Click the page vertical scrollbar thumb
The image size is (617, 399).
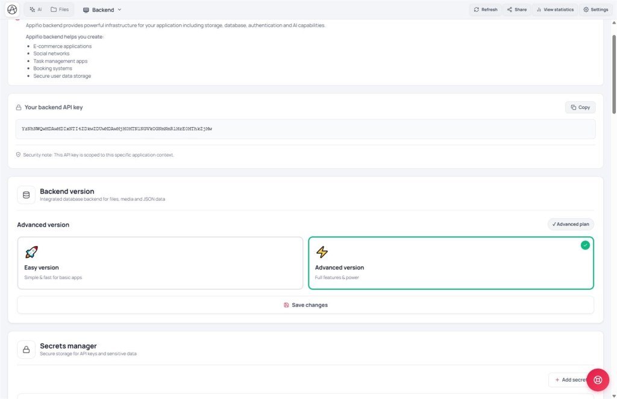coord(614,75)
